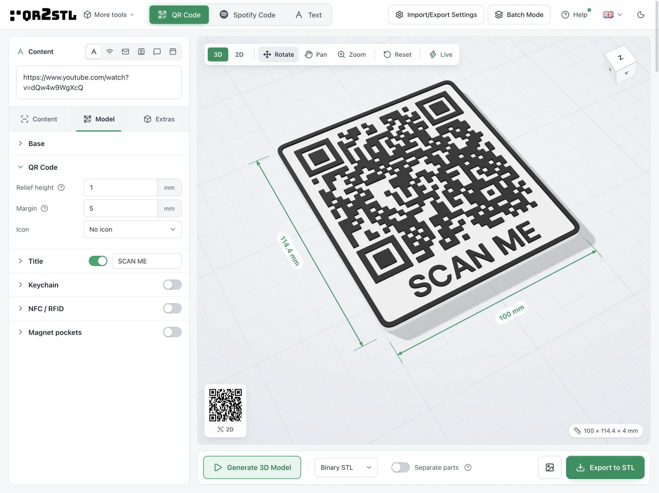Viewport: 659px width, 493px height.
Task: Toggle dark mode moon icon
Action: click(x=641, y=15)
